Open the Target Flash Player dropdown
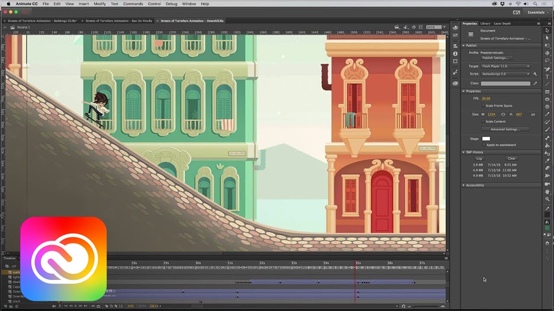The height and width of the screenshot is (311, 554). [x=506, y=66]
